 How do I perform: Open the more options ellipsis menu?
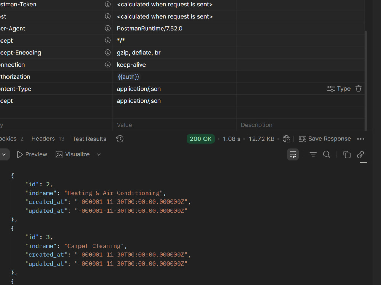(360, 139)
